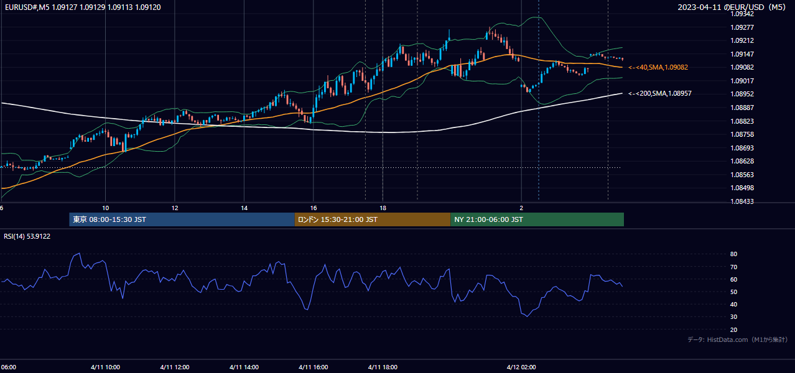Click the 4/11 14:00 bottom time label
This screenshot has width=795, height=373.
[244, 367]
